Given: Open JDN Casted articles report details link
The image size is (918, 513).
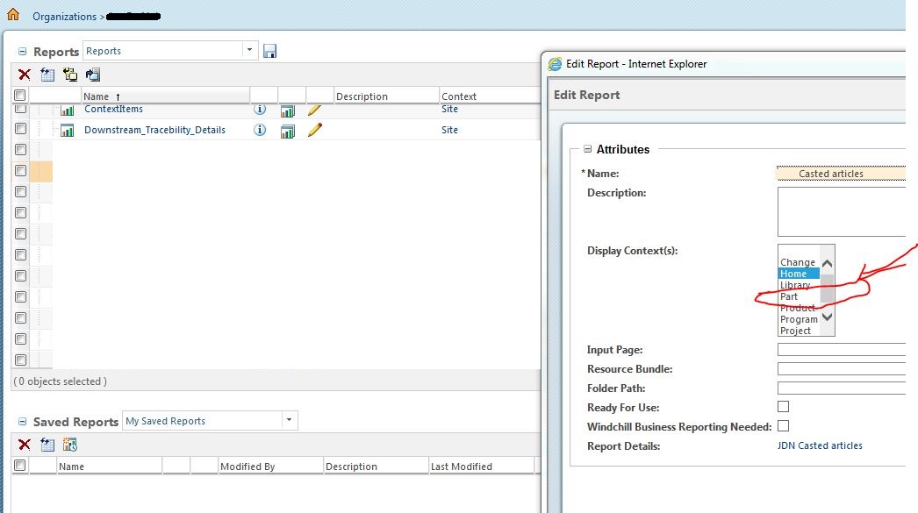Looking at the screenshot, I should click(820, 445).
